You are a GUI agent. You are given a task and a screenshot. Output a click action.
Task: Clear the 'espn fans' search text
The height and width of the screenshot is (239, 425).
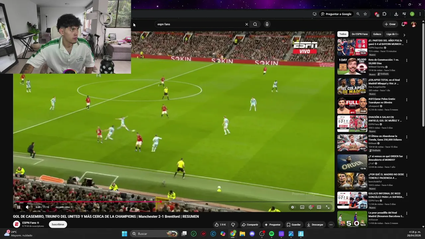247,24
